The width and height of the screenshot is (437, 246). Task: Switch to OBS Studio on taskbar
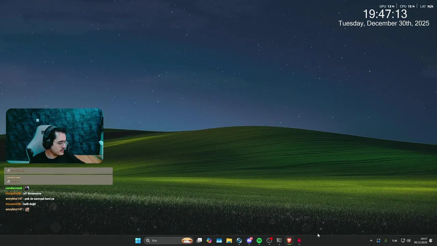[269, 241]
